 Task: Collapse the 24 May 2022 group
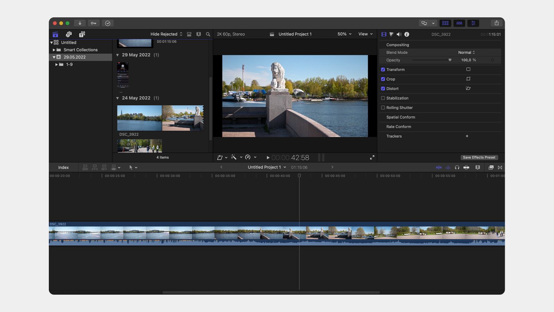click(117, 98)
